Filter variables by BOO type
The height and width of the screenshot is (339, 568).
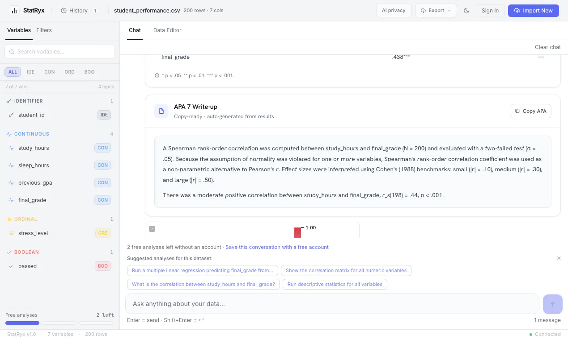click(x=89, y=72)
